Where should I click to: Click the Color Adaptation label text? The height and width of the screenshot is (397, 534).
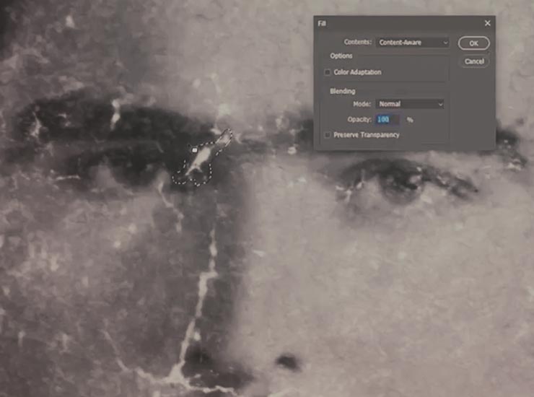tap(357, 72)
